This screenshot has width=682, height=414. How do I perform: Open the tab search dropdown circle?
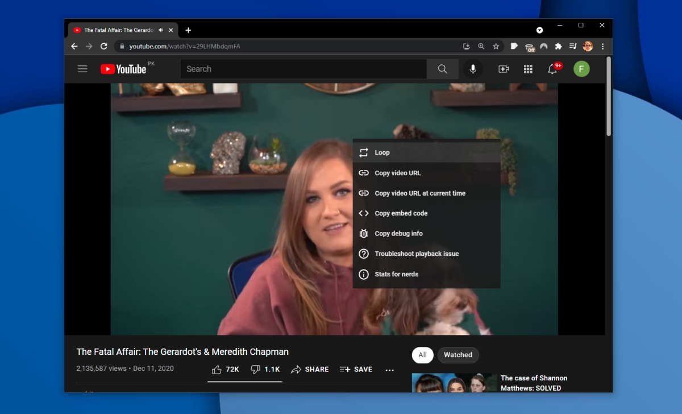[x=539, y=30]
